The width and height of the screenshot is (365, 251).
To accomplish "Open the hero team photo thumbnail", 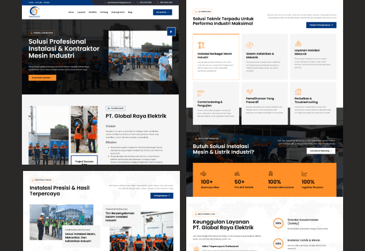I will (x=140, y=56).
